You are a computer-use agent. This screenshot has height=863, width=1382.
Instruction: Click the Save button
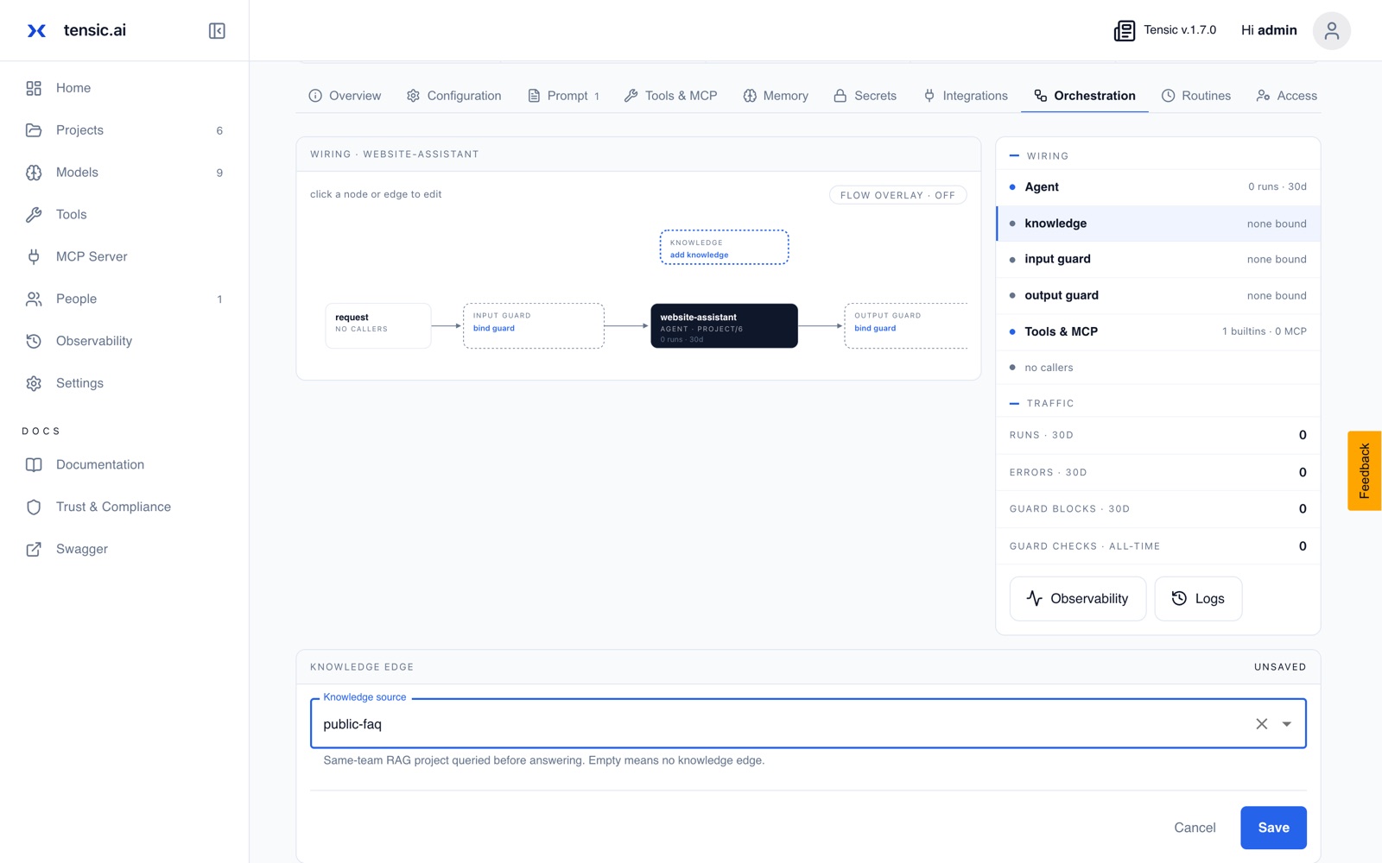click(x=1273, y=828)
